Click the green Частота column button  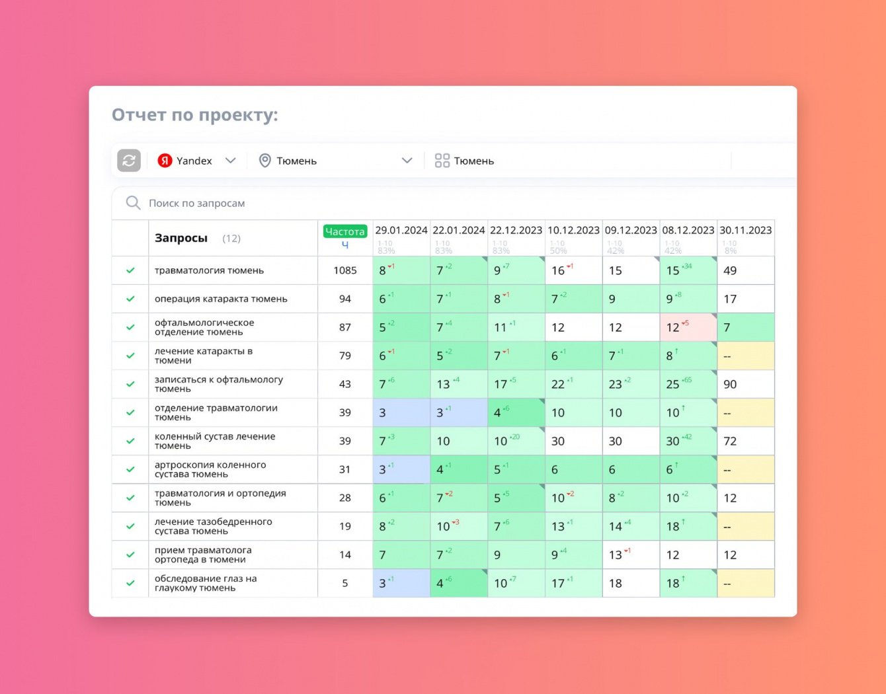[x=345, y=231]
